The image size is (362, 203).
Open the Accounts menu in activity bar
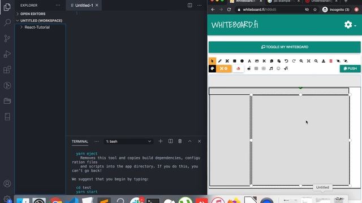click(x=7, y=183)
